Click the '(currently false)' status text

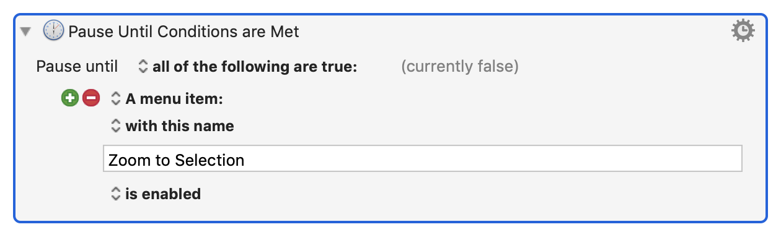point(460,66)
